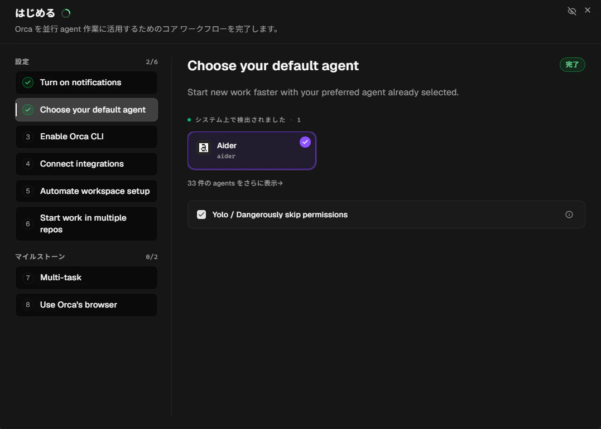The width and height of the screenshot is (601, 429).
Task: Click the マイルストーン section header
Action: pyautogui.click(x=40, y=257)
